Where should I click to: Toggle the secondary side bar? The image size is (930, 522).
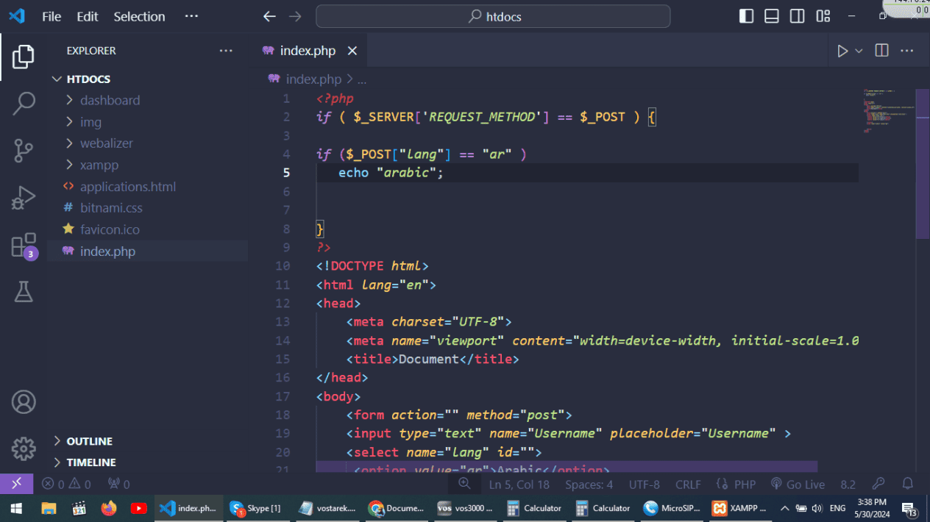click(x=797, y=16)
